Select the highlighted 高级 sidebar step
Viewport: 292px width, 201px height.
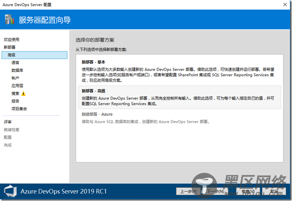click(x=34, y=55)
